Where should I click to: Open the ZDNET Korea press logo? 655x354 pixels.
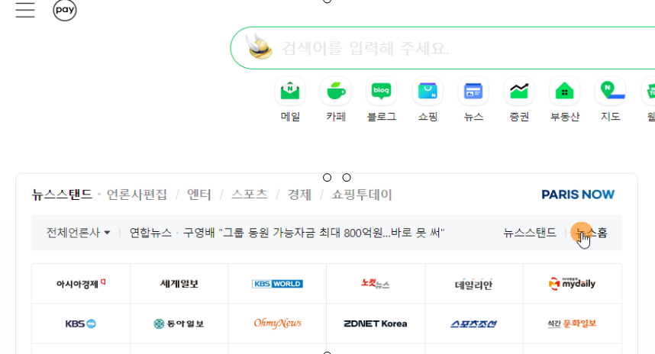pos(376,323)
